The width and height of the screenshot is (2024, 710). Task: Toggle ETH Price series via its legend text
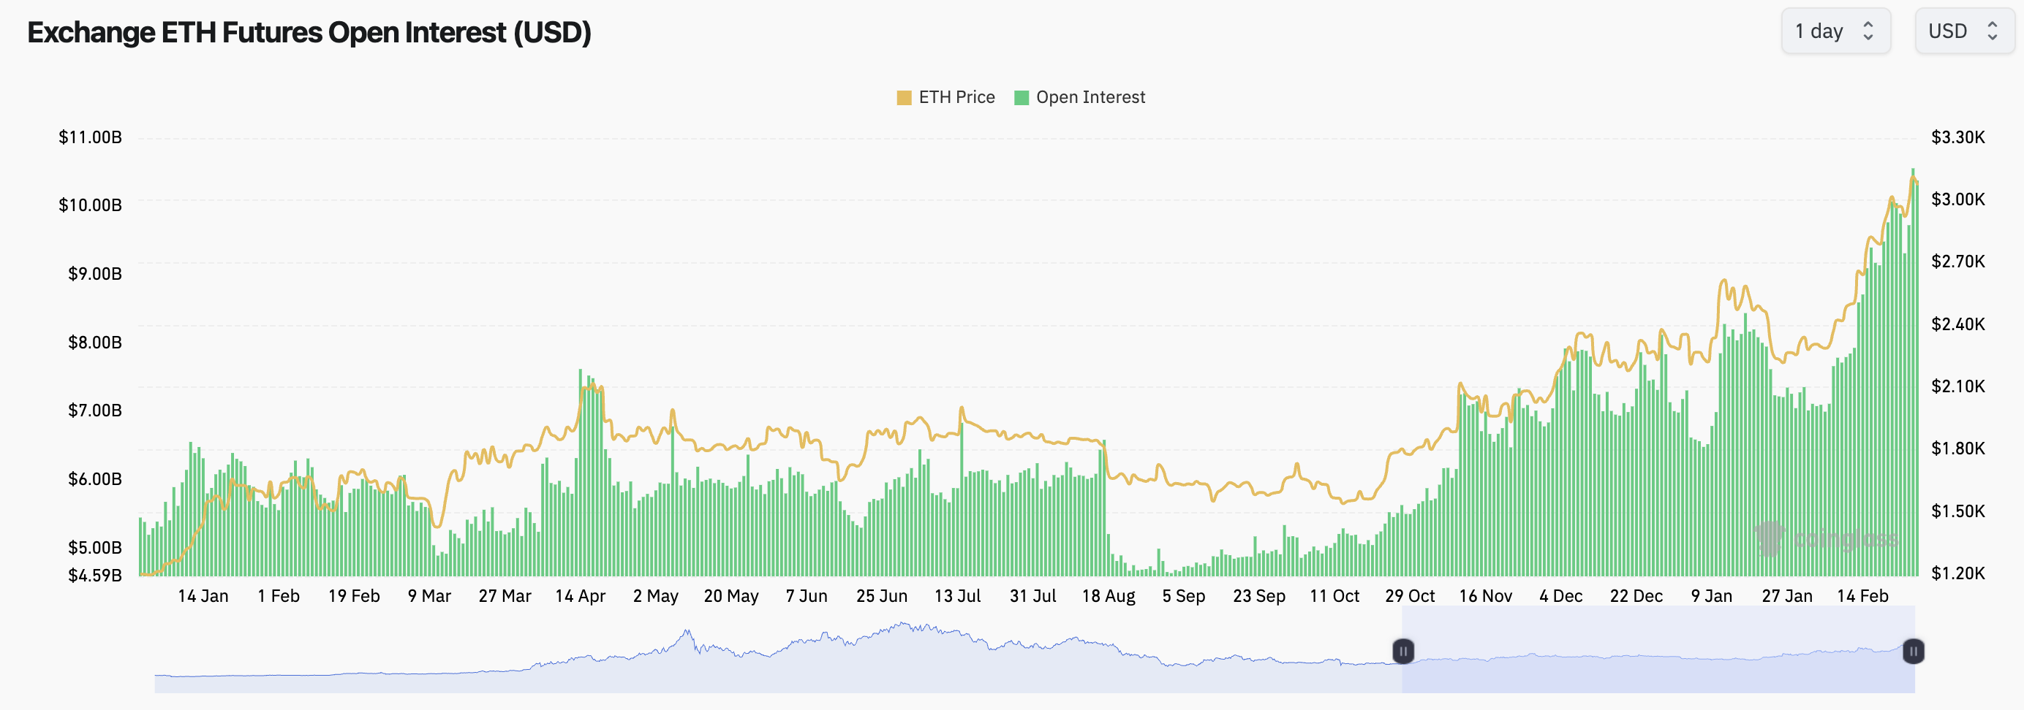coord(956,97)
